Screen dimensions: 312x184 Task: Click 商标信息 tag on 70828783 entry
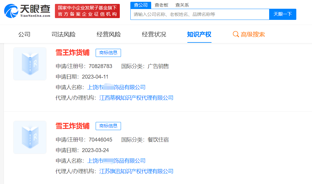tap(108, 53)
